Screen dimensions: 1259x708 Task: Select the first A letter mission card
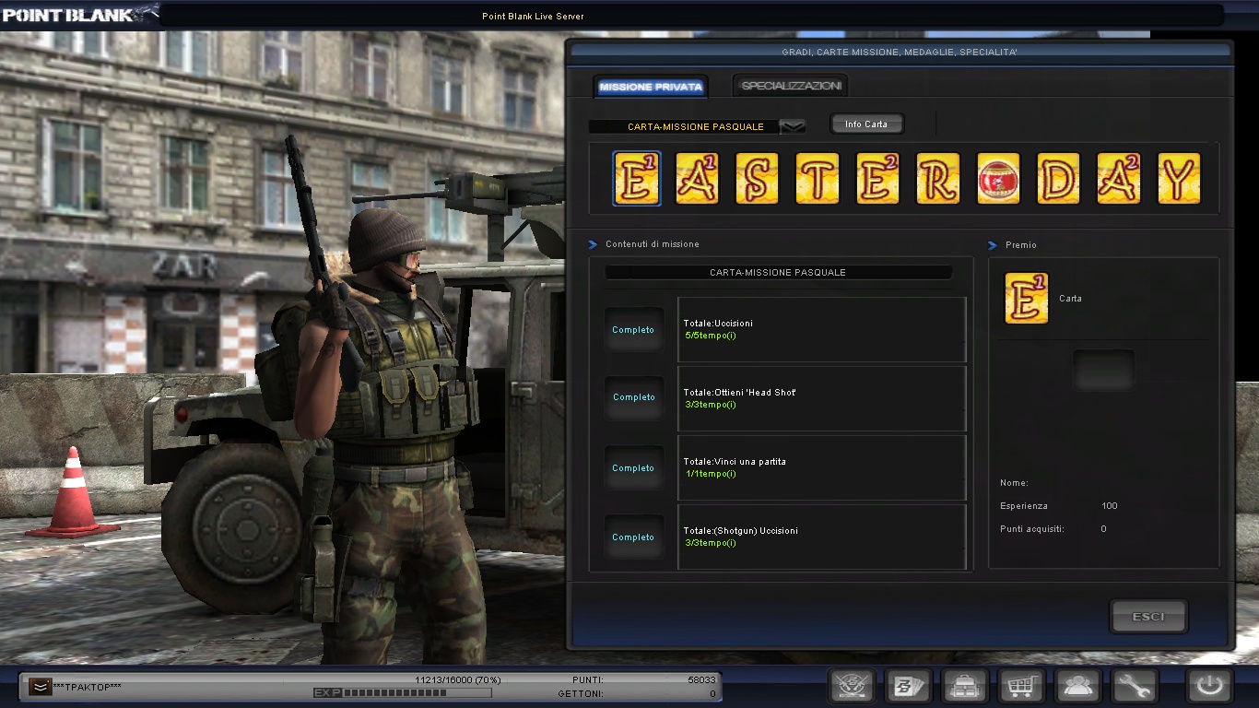click(697, 179)
